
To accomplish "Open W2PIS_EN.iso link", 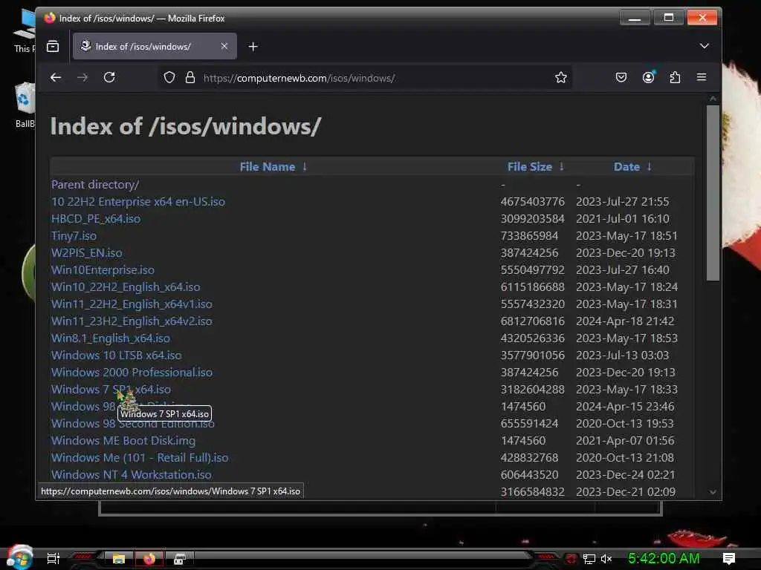I will click(x=87, y=253).
